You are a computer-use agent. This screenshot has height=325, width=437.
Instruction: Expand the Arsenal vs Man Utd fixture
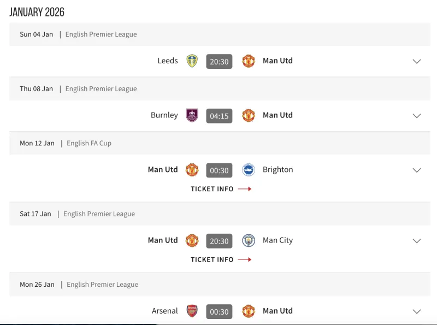417,311
